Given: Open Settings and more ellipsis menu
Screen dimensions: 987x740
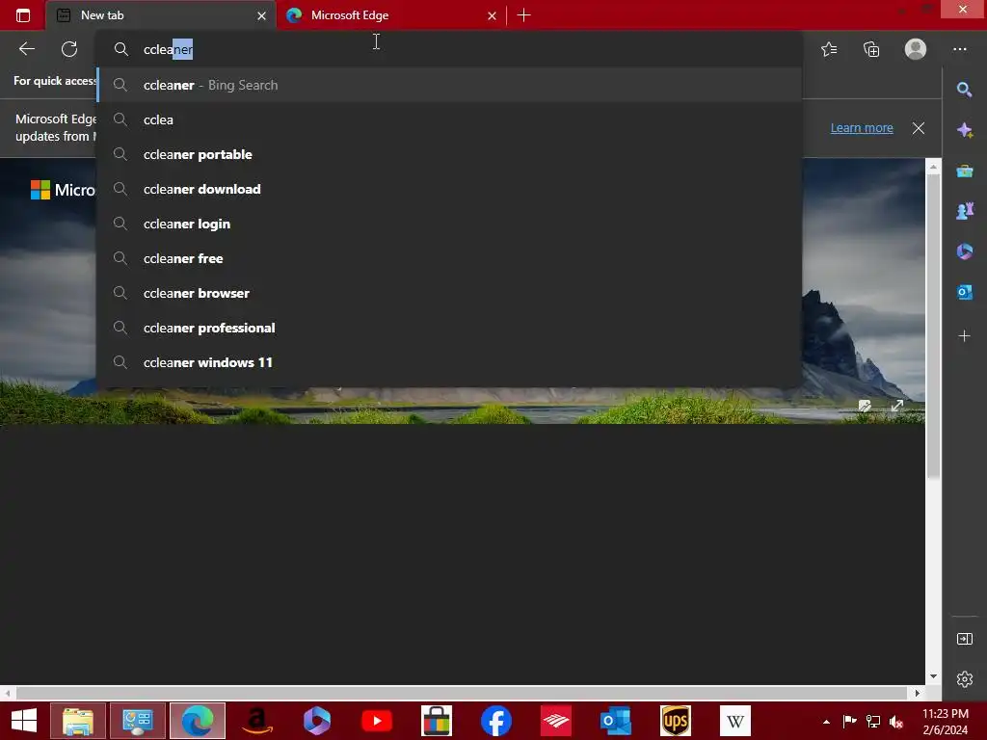Looking at the screenshot, I should point(959,49).
